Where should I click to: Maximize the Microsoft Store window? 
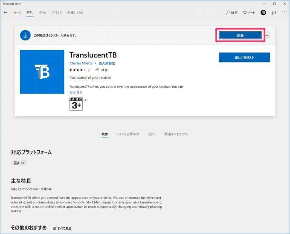pos(275,4)
